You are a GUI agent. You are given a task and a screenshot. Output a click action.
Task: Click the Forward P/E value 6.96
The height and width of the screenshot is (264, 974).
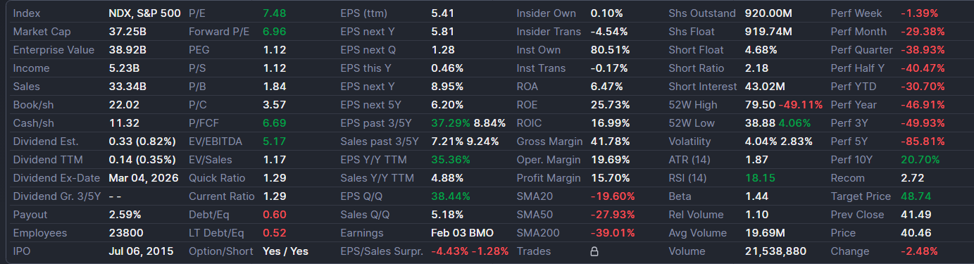[275, 31]
